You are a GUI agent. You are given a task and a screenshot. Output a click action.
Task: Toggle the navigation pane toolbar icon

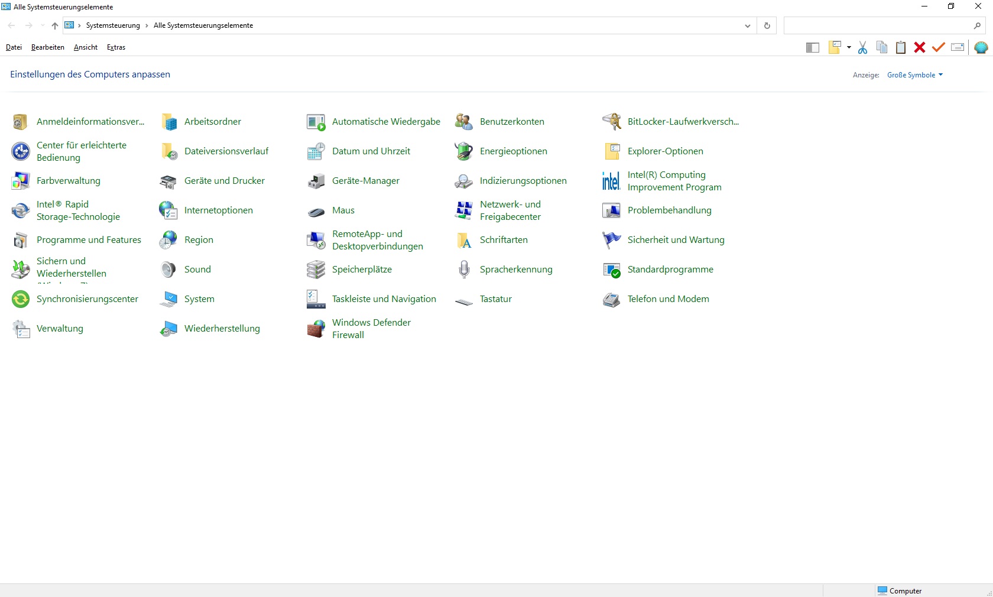[813, 48]
